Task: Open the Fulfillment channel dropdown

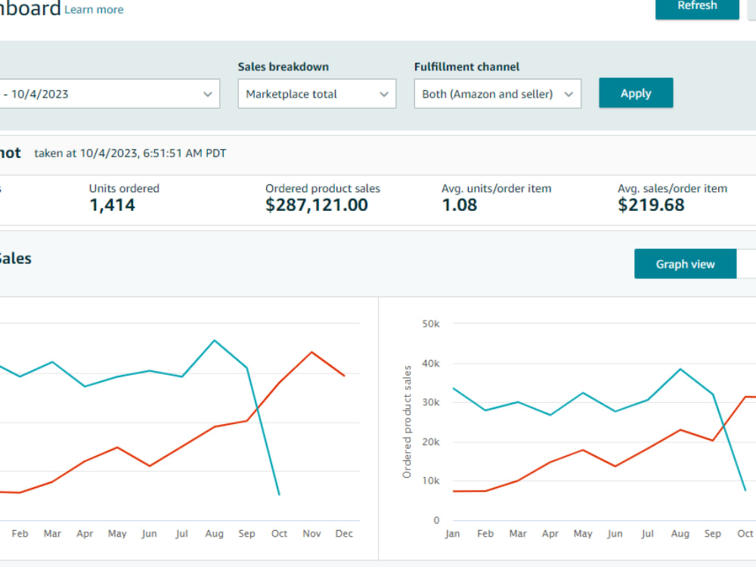Action: [497, 94]
